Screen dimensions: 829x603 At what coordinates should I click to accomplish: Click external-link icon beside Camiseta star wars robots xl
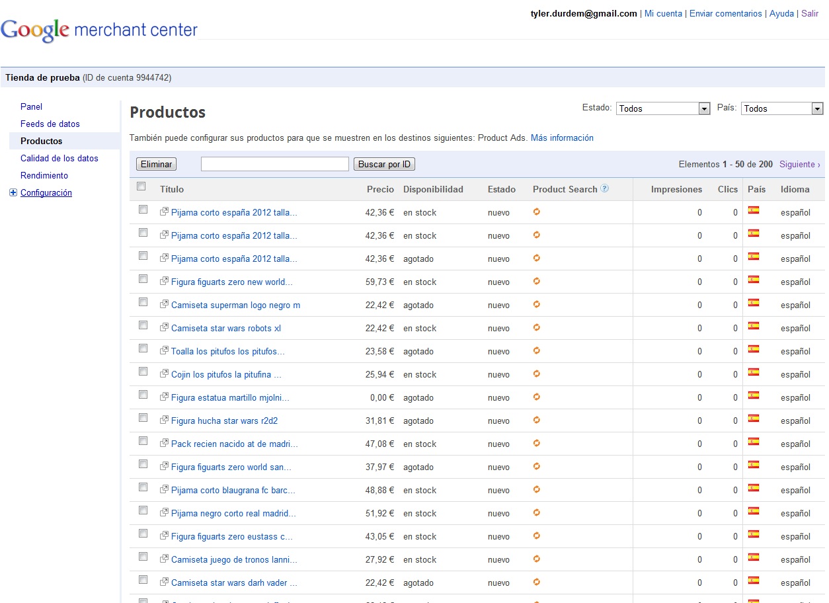165,327
